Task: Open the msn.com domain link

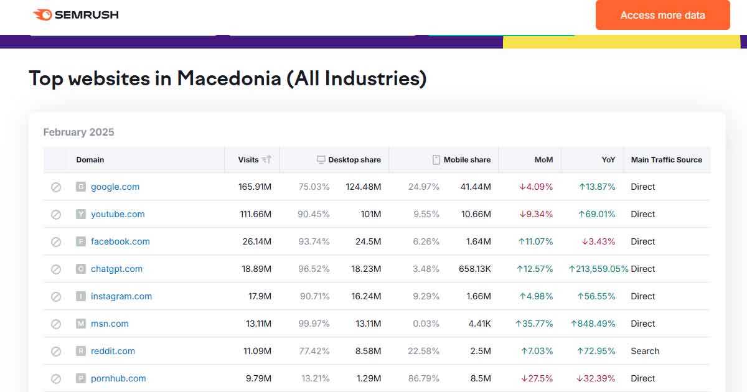Action: [x=110, y=324]
